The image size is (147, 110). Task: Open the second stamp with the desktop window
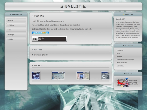58,76
